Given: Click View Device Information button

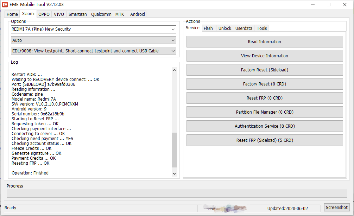Looking at the screenshot, I should click(x=265, y=56).
